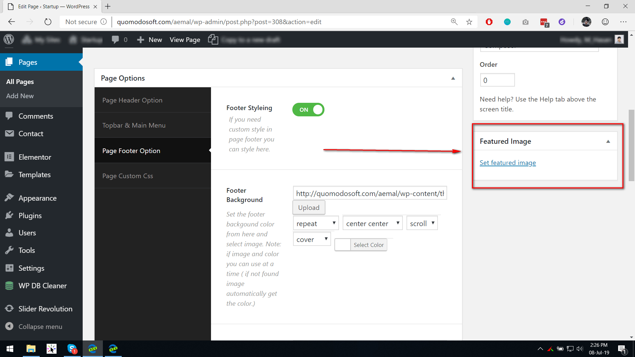Expand the scroll attachment dropdown
The width and height of the screenshot is (635, 357).
pos(422,223)
